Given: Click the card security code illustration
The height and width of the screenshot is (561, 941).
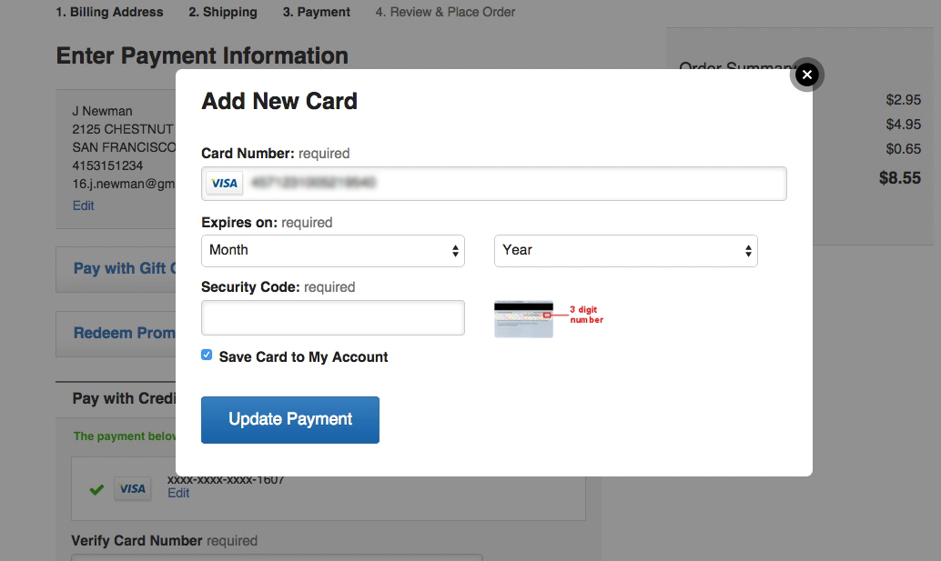Looking at the screenshot, I should pos(523,319).
